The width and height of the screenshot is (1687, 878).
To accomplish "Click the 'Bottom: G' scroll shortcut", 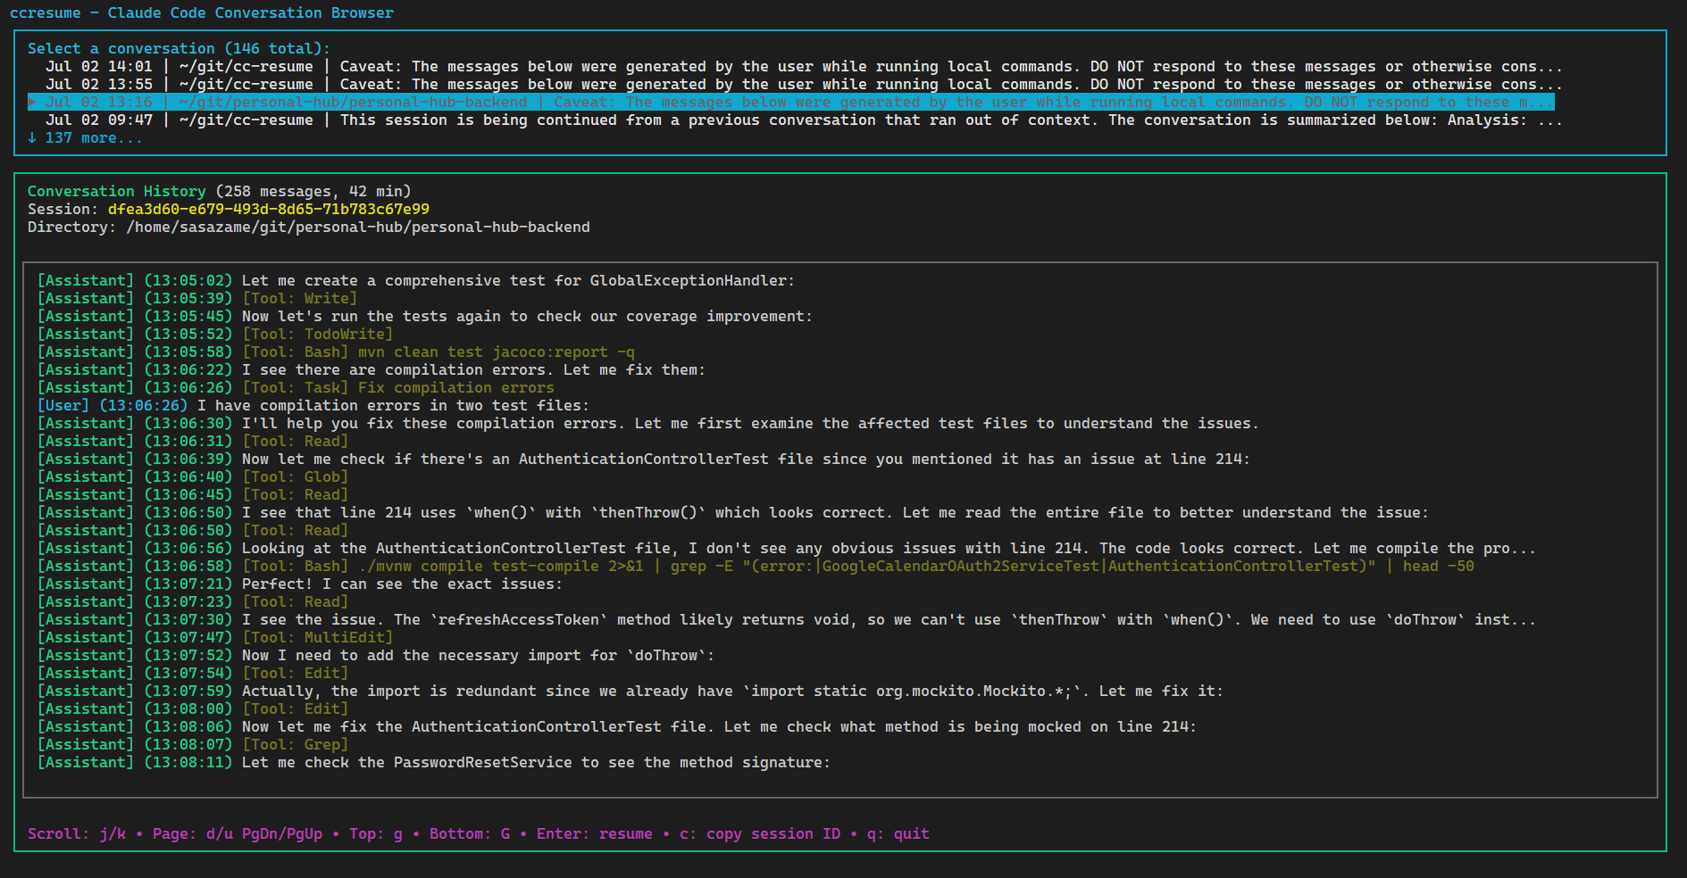I will pyautogui.click(x=472, y=833).
